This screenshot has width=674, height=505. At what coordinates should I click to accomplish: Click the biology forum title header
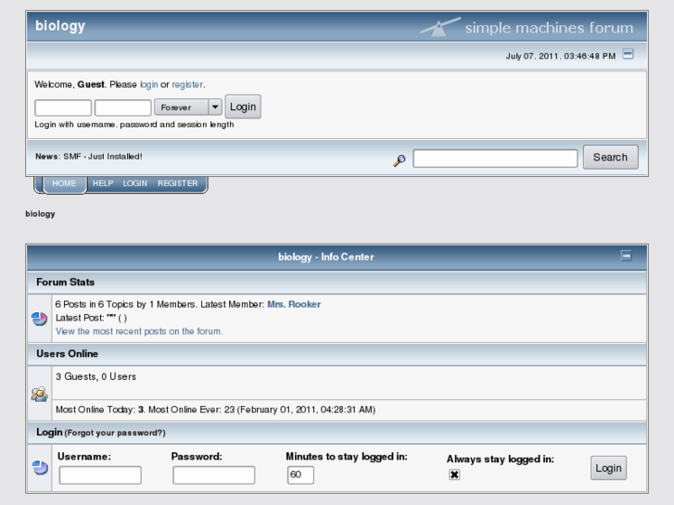tap(60, 26)
